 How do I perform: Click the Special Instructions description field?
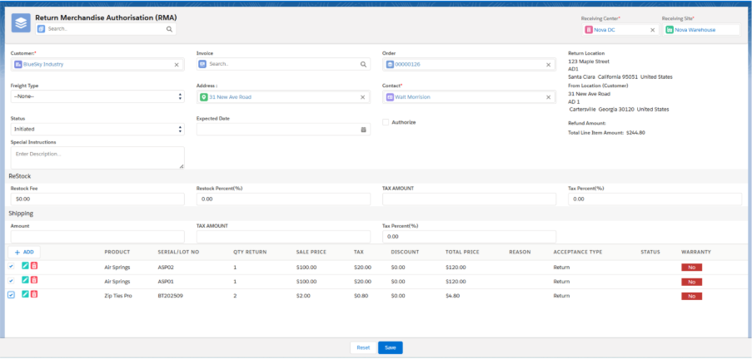point(97,157)
